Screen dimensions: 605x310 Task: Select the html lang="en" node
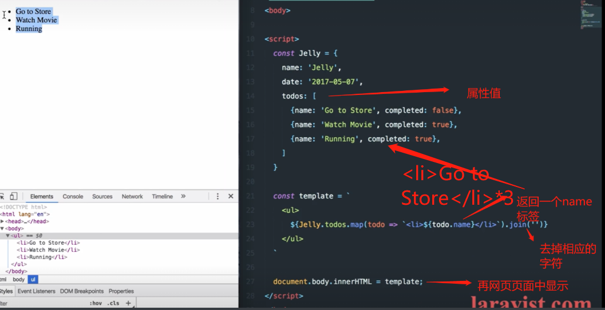(x=25, y=214)
